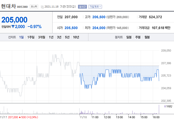This screenshot has width=174, height=121.
Task: Click the 15:00 time axis label
Action: [144, 117]
